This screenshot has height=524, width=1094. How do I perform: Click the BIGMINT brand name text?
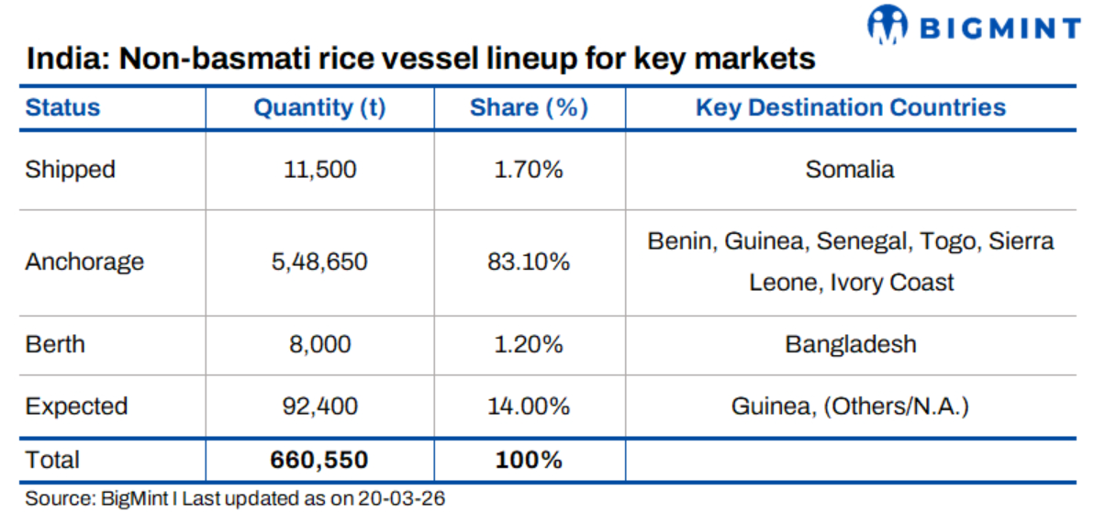[x=999, y=28]
